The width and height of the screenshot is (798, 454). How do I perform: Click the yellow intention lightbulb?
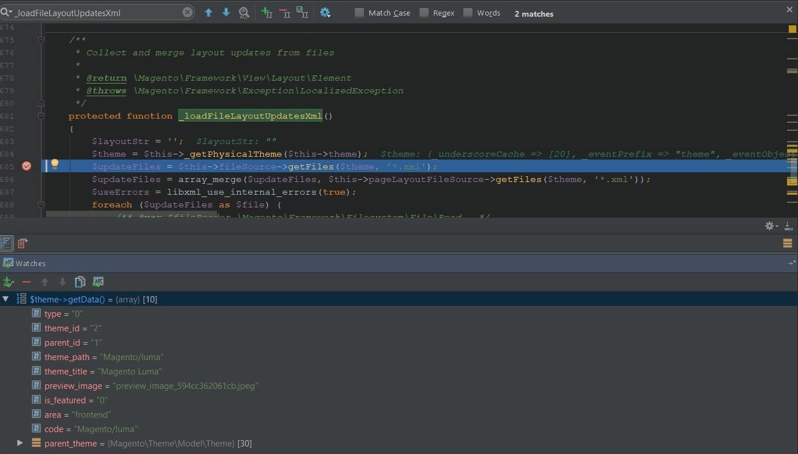55,164
